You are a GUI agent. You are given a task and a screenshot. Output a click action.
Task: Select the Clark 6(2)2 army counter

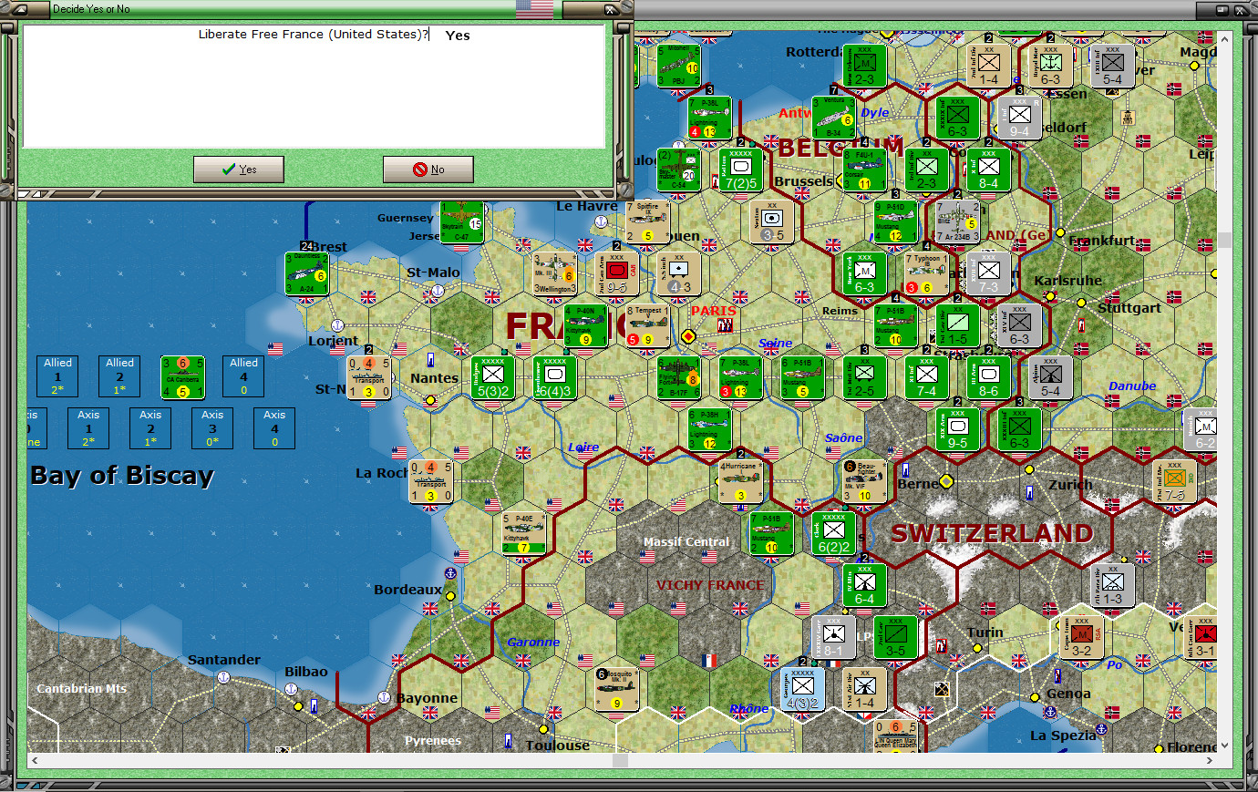(833, 533)
